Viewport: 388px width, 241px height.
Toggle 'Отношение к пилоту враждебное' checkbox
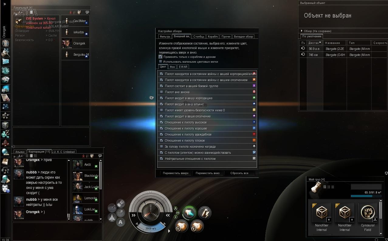(161, 134)
